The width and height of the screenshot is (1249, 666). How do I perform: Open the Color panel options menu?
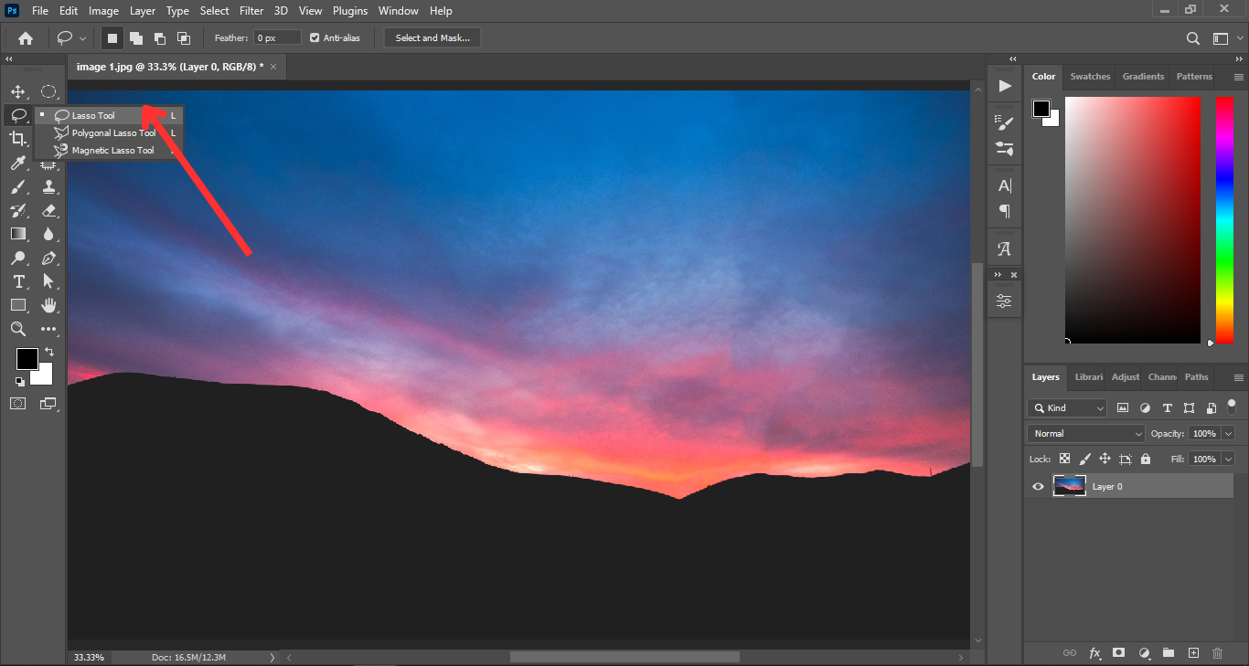[1239, 78]
